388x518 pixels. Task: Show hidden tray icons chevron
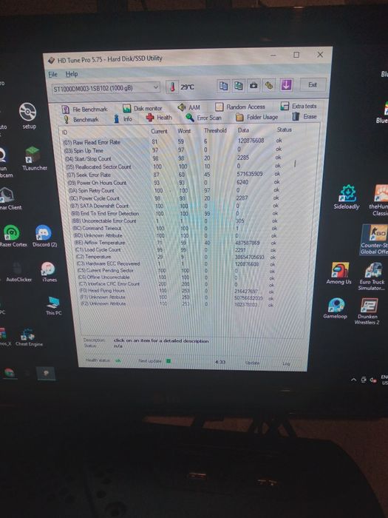pyautogui.click(x=354, y=380)
